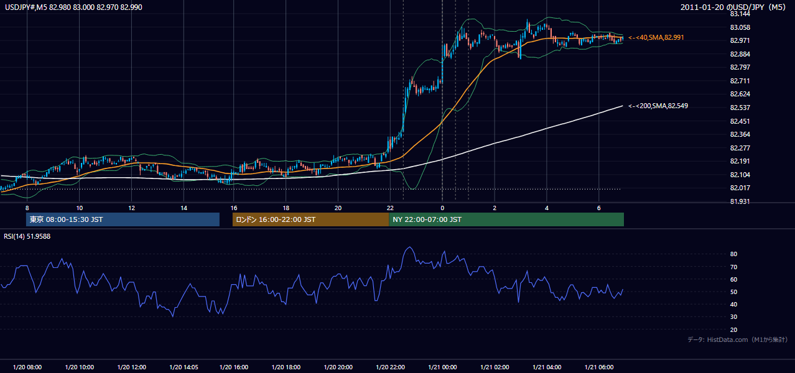795x373 pixels.
Task: Click hour 16 on the price chart's hour axis
Action: coord(234,208)
